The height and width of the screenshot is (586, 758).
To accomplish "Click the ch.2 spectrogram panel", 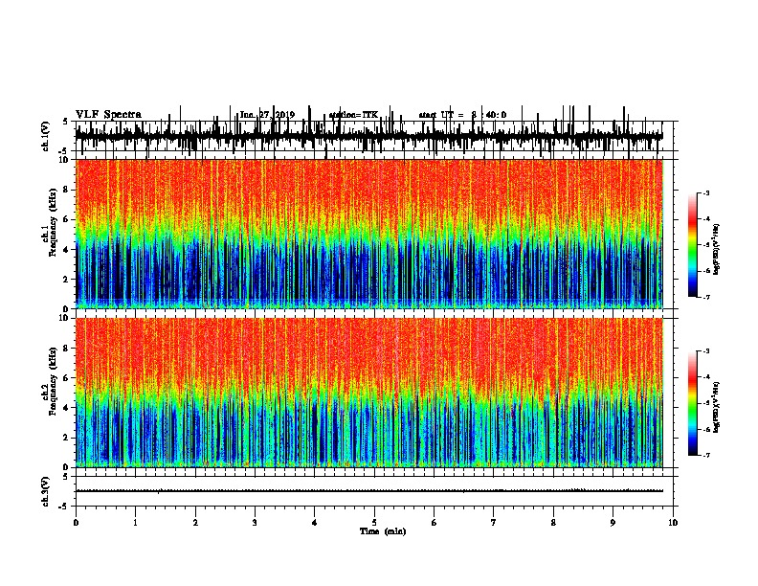I will pos(368,393).
